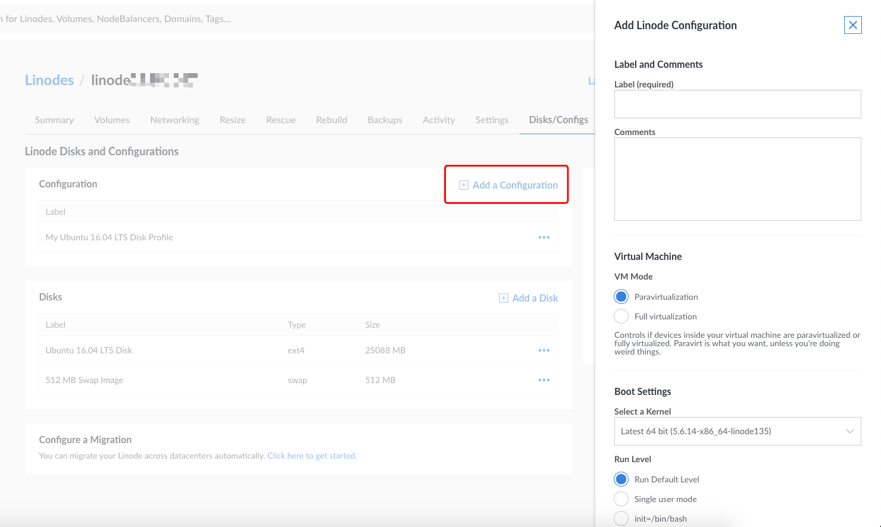Click the plus icon beside Add a Configuration
Image resolution: width=881 pixels, height=527 pixels.
pos(463,185)
